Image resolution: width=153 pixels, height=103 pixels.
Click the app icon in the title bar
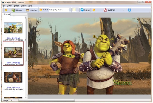pyautogui.click(x=3, y=2)
